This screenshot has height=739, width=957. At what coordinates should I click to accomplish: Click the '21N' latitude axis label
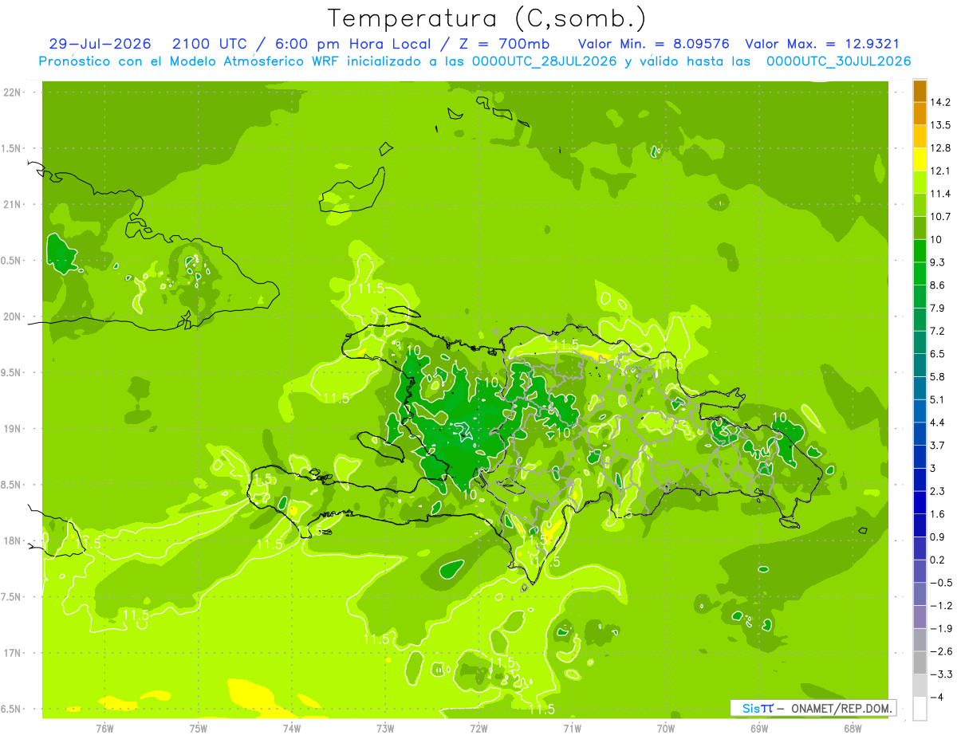(13, 205)
